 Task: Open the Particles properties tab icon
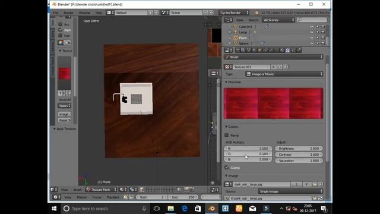pyautogui.click(x=293, y=50)
